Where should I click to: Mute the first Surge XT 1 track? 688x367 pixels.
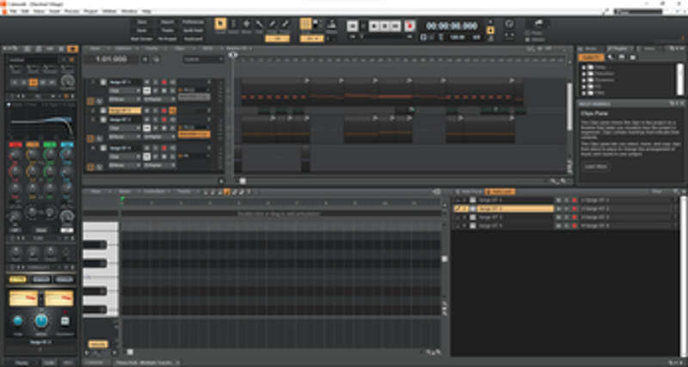pos(147,82)
